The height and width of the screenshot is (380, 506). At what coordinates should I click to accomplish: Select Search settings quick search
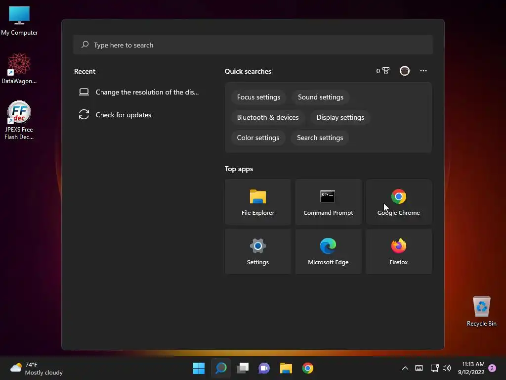pyautogui.click(x=320, y=138)
